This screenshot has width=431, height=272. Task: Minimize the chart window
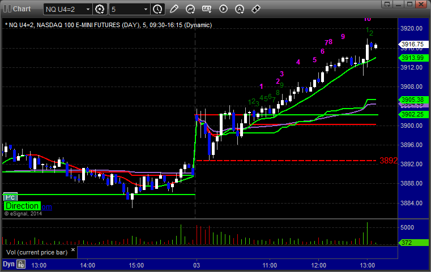[399, 4]
